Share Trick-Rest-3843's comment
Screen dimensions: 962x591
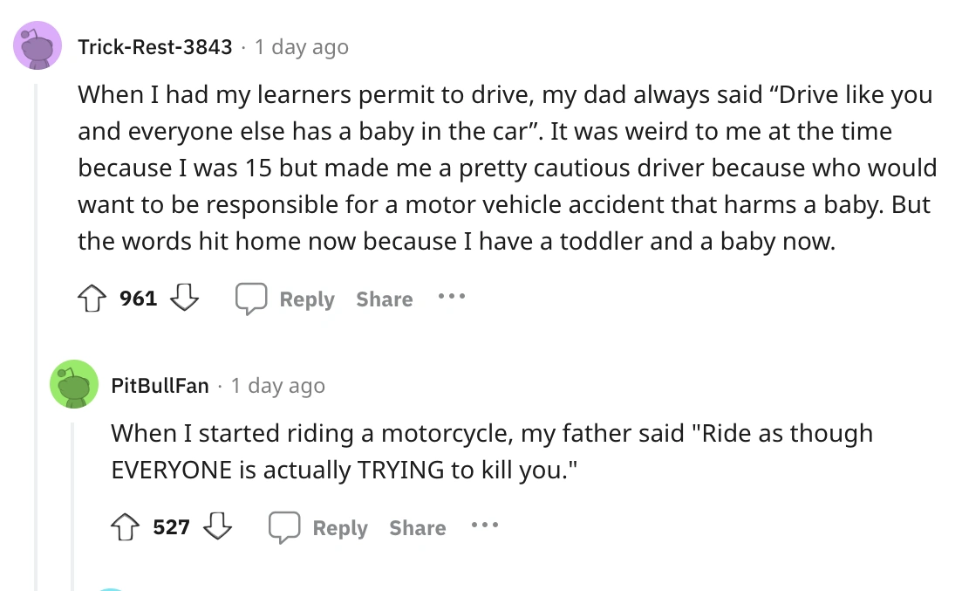[384, 299]
